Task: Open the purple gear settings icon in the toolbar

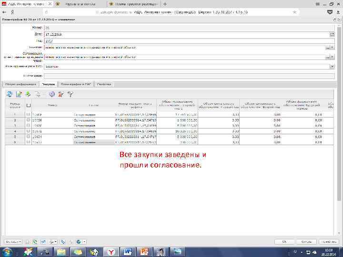Action: [x=52, y=94]
